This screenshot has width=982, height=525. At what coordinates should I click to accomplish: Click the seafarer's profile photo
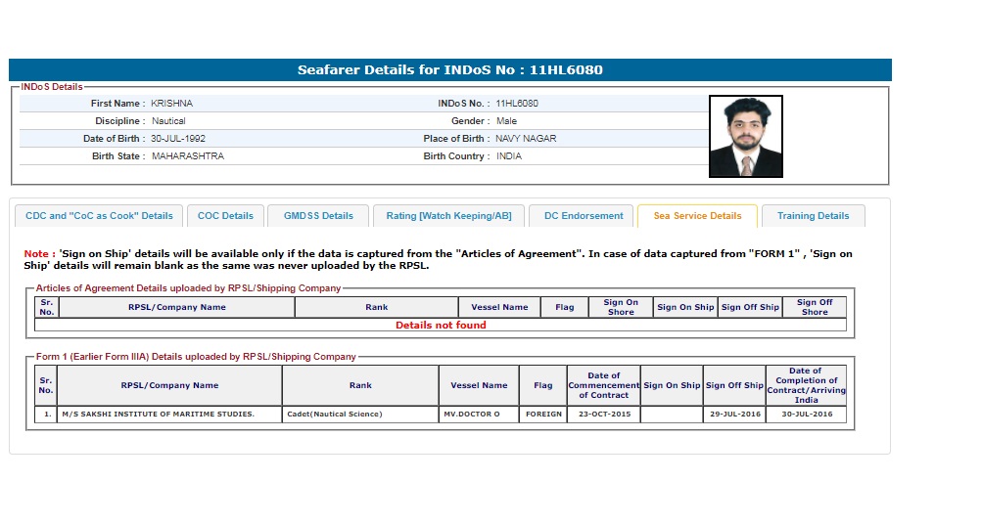pyautogui.click(x=745, y=136)
